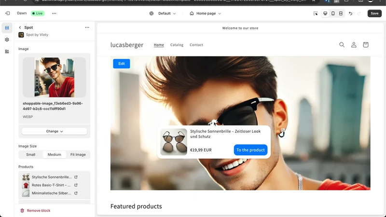This screenshot has height=217, width=386.
Task: Select Small image size
Action: [31, 154]
